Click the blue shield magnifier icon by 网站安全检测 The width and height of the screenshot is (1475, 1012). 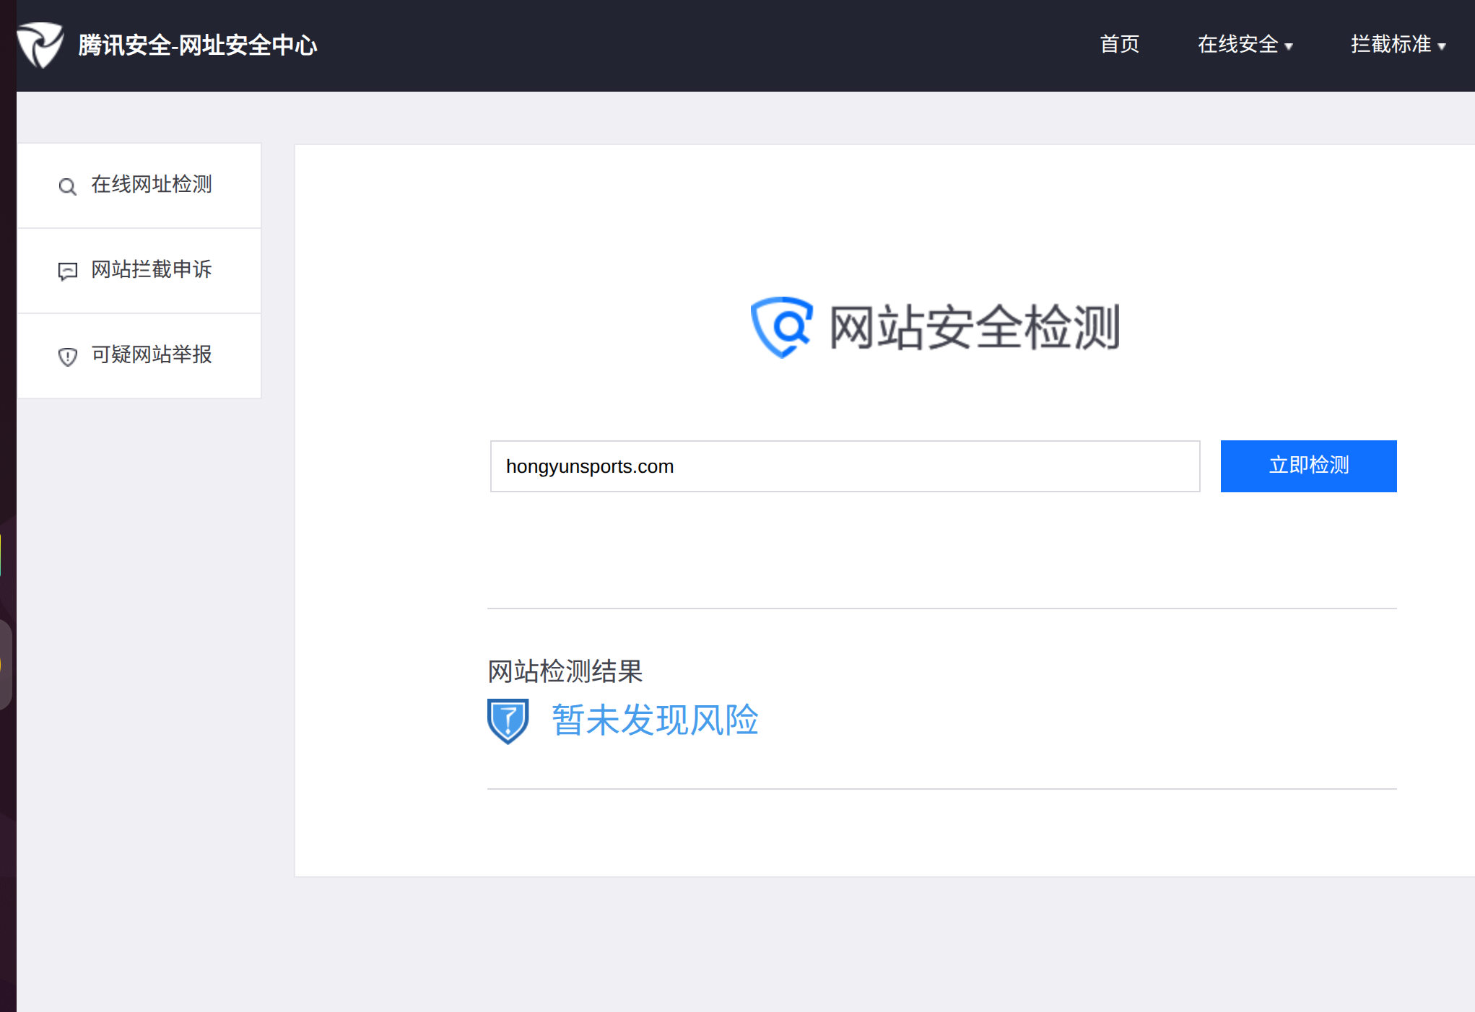tap(782, 327)
